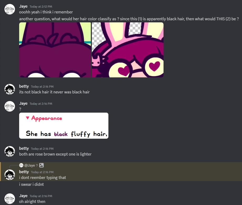Click the betty username on the highlighted reply
The width and height of the screenshot is (242, 205).
[x=24, y=172]
